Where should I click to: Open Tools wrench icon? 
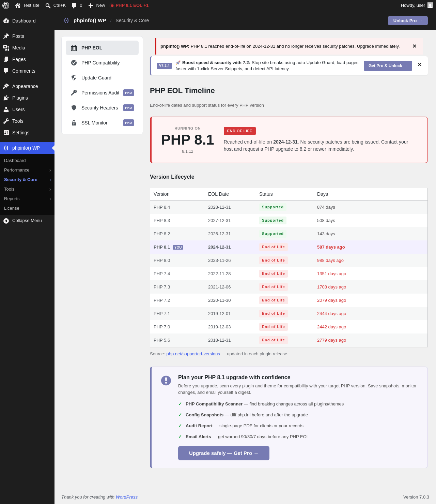tap(6, 121)
